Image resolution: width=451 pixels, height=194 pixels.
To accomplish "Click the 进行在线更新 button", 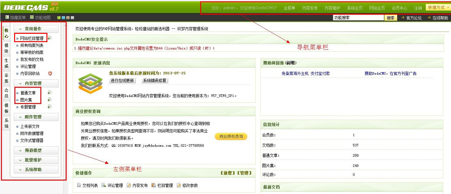I will click(x=122, y=80).
